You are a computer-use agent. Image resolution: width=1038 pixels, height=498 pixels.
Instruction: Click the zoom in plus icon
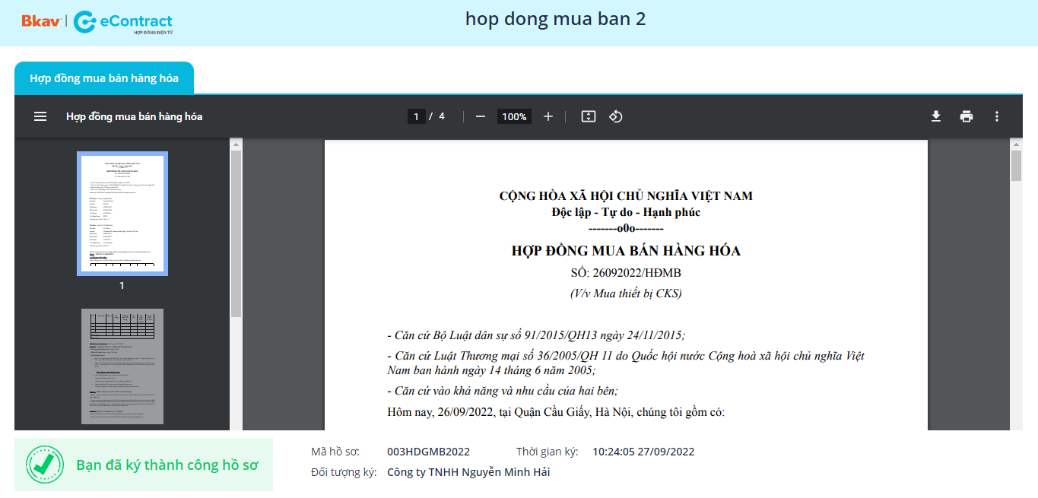coord(548,116)
